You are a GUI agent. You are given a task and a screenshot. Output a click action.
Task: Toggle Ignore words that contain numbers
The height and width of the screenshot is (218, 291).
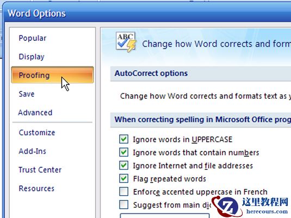(123, 152)
